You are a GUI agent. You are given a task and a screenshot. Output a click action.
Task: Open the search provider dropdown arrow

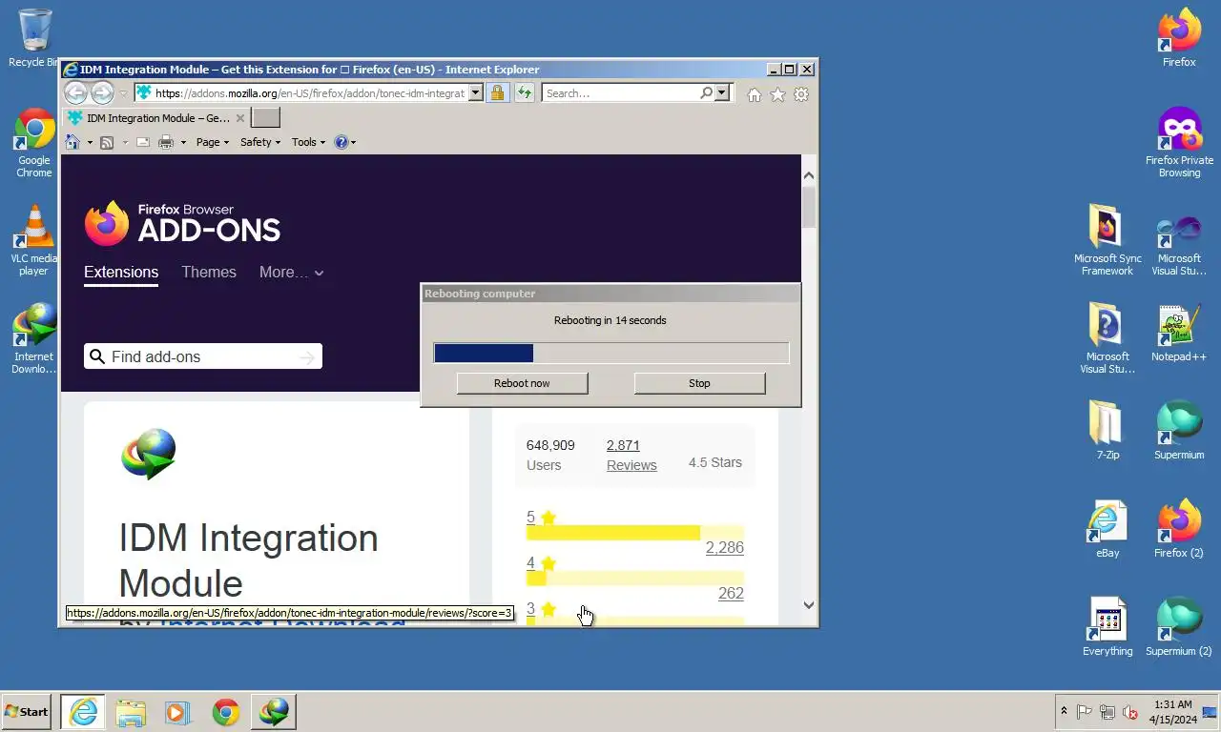[x=722, y=92]
